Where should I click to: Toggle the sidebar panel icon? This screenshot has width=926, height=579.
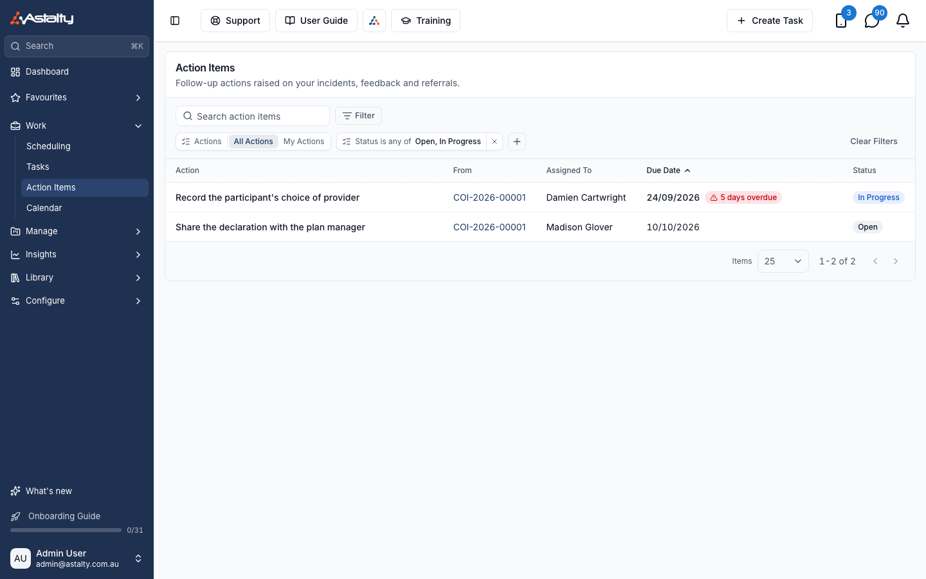click(x=175, y=21)
